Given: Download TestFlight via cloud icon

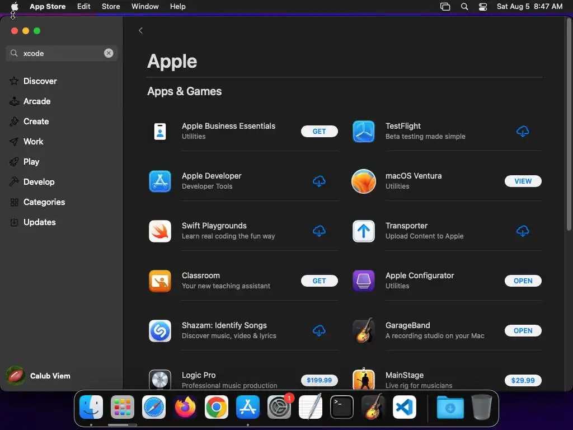Looking at the screenshot, I should (x=523, y=131).
